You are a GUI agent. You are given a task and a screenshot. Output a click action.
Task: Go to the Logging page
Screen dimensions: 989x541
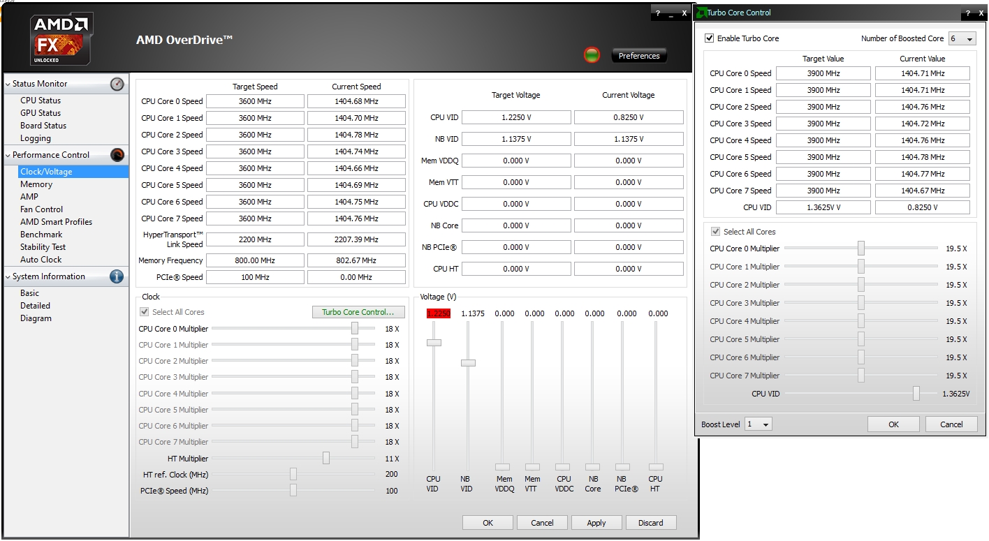coord(36,138)
